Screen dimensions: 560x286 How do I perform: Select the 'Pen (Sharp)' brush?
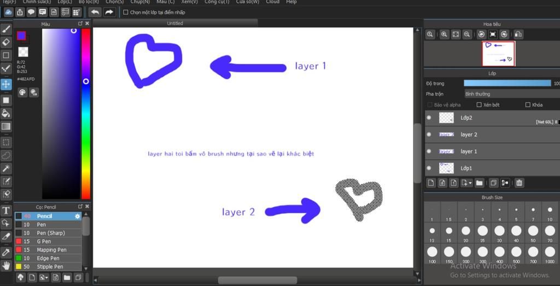tap(48, 233)
